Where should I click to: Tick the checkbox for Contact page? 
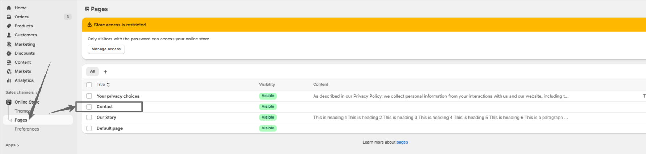tap(89, 107)
